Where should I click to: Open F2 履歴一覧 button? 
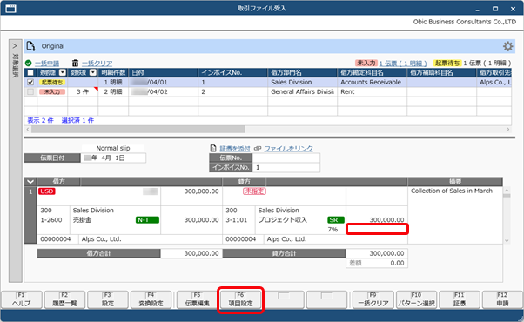click(x=64, y=299)
